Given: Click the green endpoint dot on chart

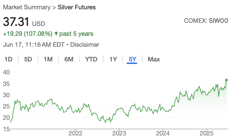Looking at the screenshot, I should (227, 80).
